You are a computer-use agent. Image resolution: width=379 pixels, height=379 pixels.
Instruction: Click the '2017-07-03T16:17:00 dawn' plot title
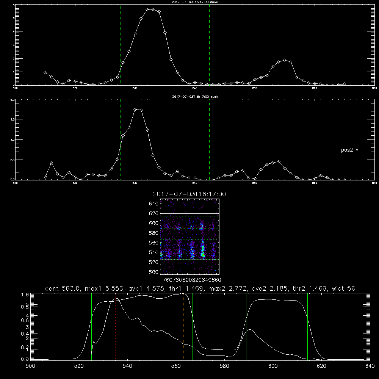195,2
